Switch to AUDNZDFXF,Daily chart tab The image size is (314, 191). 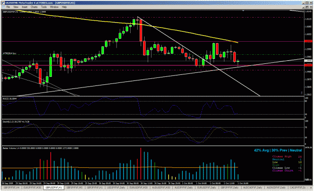click(276, 187)
